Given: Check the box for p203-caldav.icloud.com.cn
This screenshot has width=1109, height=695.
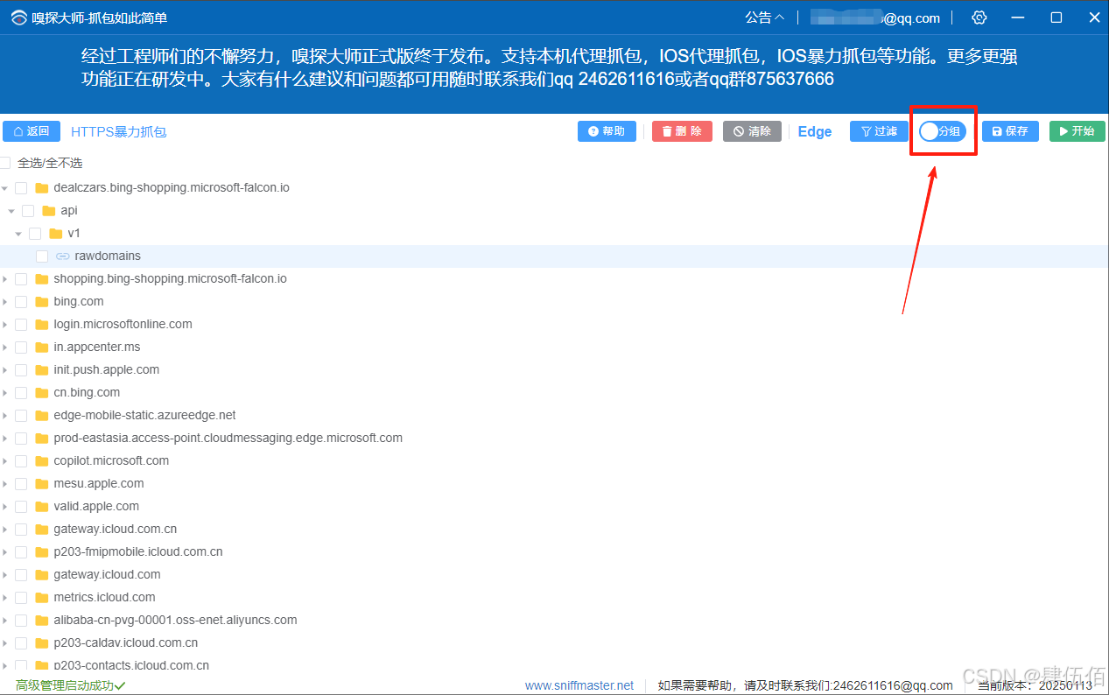Looking at the screenshot, I should [21, 642].
